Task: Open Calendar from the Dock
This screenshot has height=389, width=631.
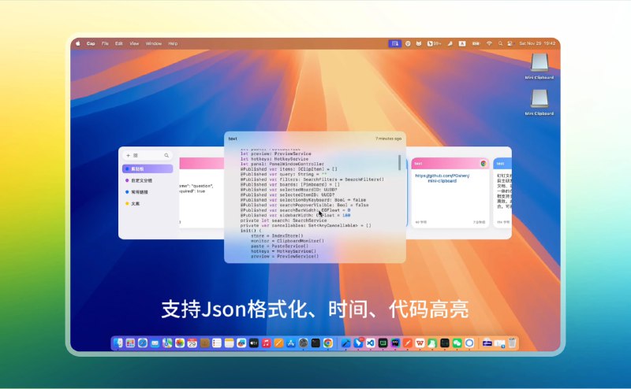Action: click(x=192, y=343)
